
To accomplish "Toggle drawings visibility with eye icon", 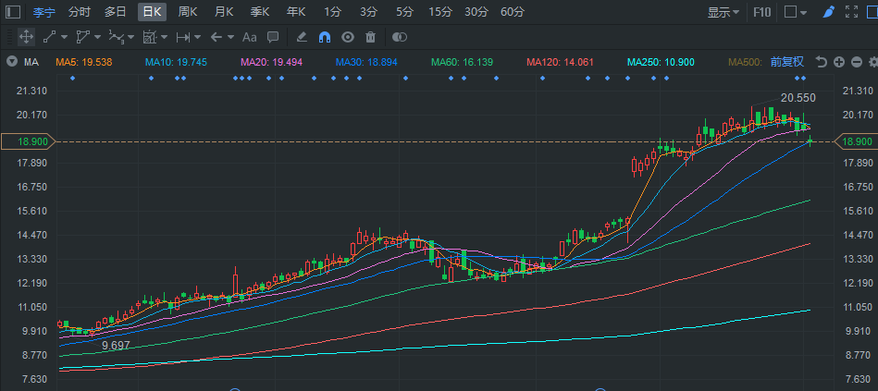I will (x=348, y=38).
